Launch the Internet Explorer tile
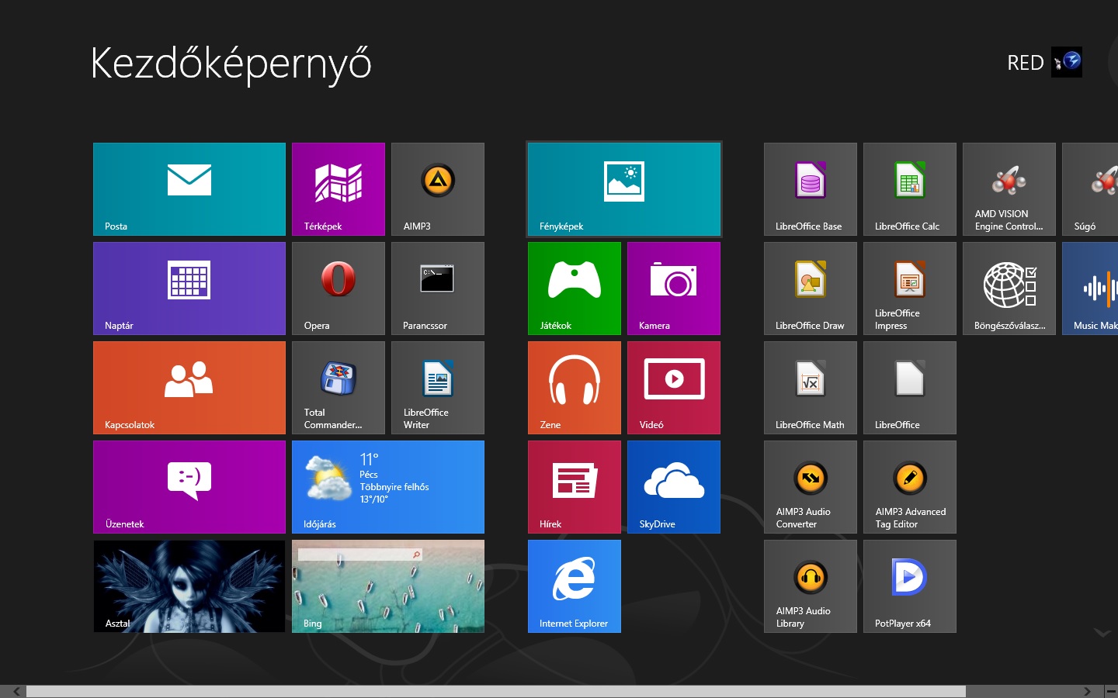 click(x=575, y=586)
